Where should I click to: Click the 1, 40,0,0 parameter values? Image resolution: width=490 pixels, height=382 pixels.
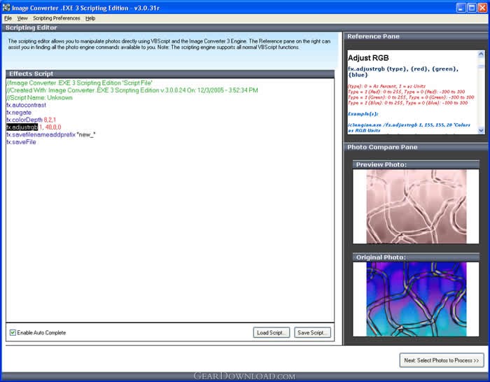50,127
